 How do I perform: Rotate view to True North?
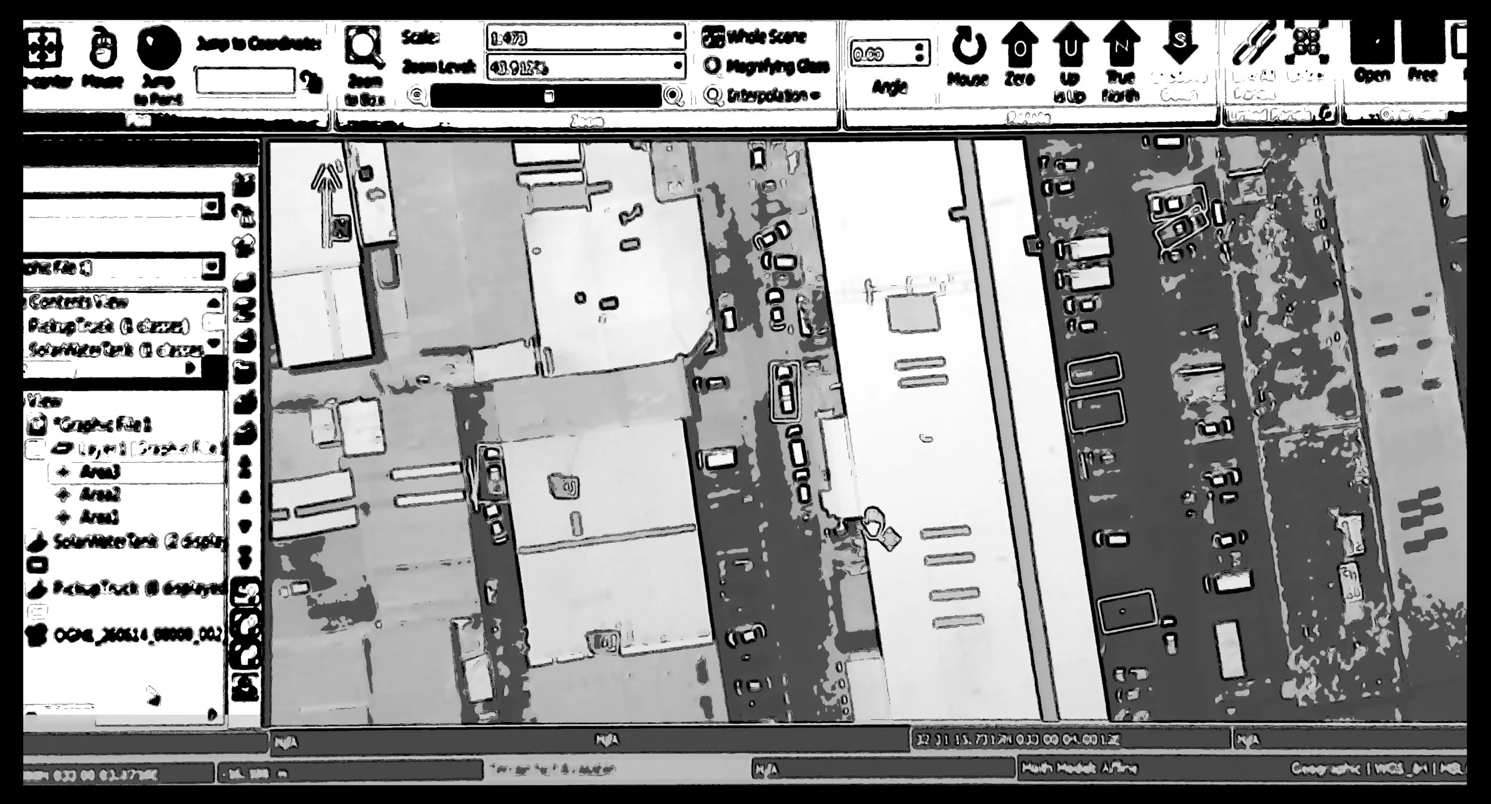(1121, 45)
